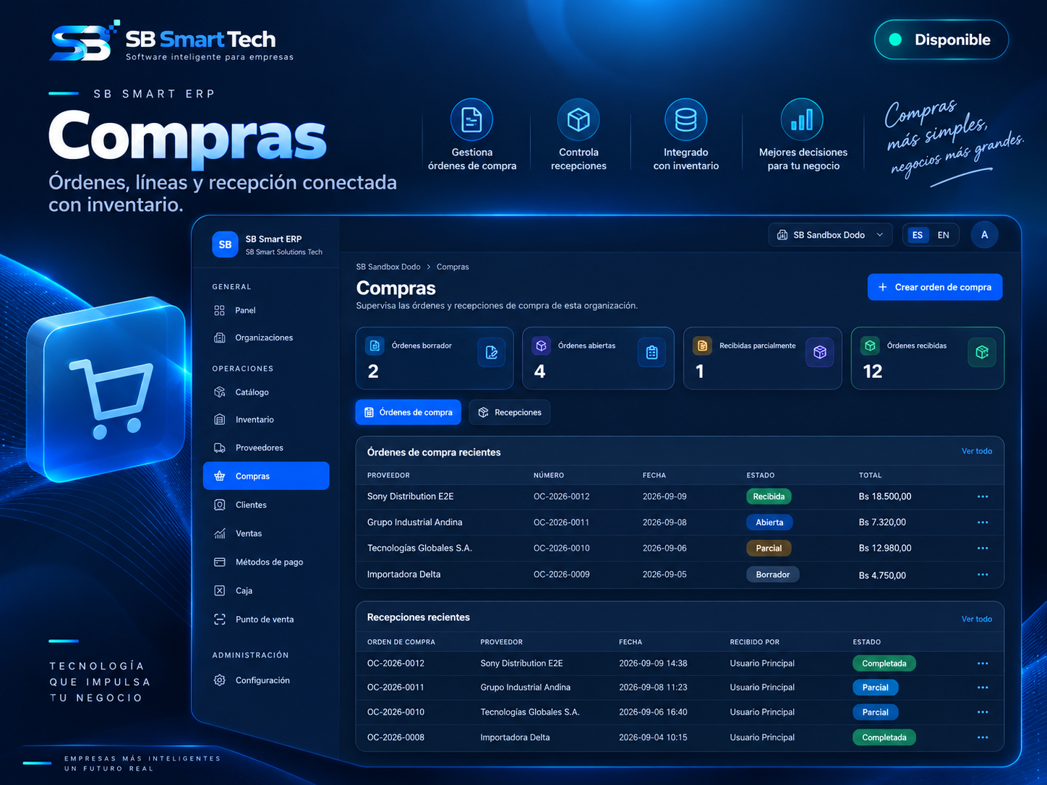Click the Ventas chart icon

[219, 533]
